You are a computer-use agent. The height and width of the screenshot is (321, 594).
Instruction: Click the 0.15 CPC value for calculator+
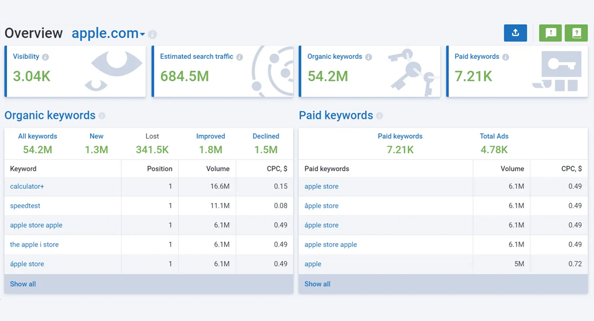(280, 186)
